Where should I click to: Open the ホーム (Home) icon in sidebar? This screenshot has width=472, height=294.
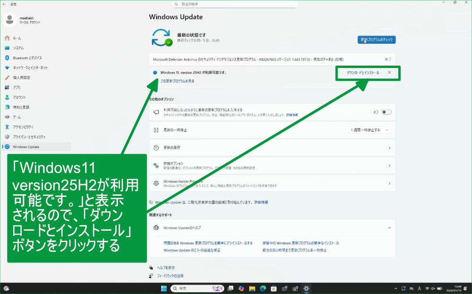tap(7, 38)
